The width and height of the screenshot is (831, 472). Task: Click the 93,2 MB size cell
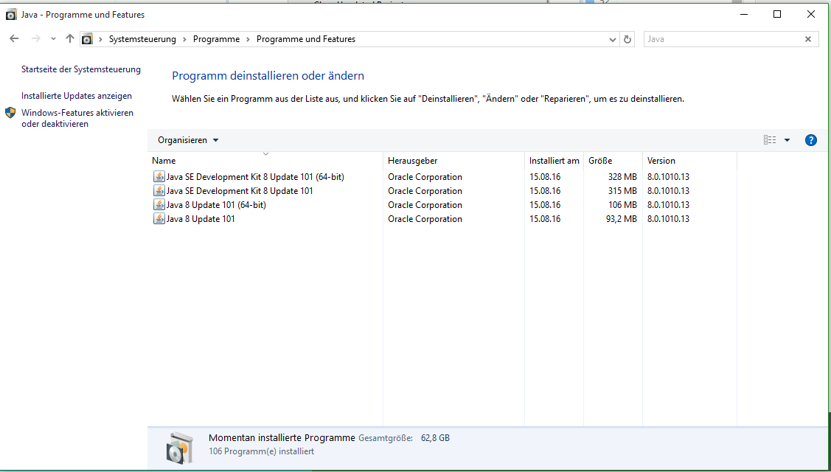pos(621,218)
